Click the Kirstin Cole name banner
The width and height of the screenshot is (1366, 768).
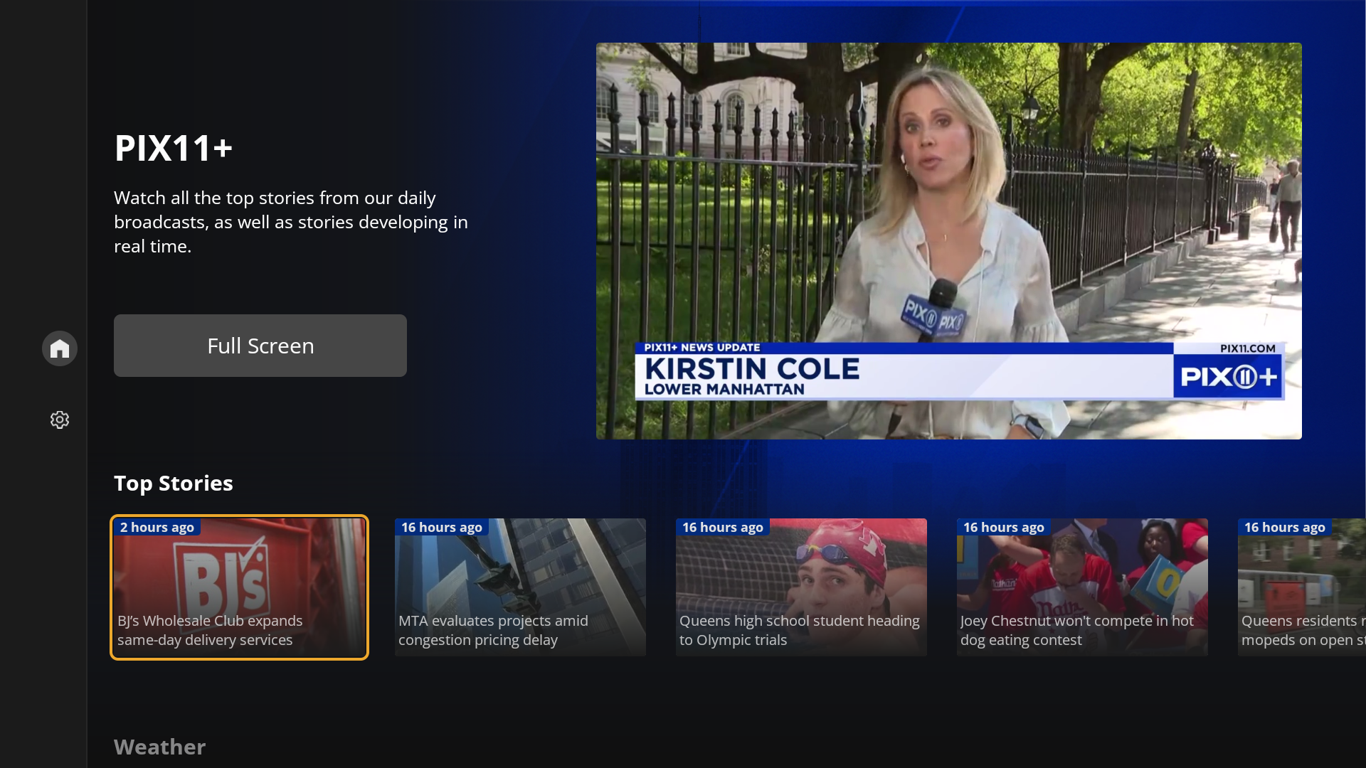coord(752,369)
